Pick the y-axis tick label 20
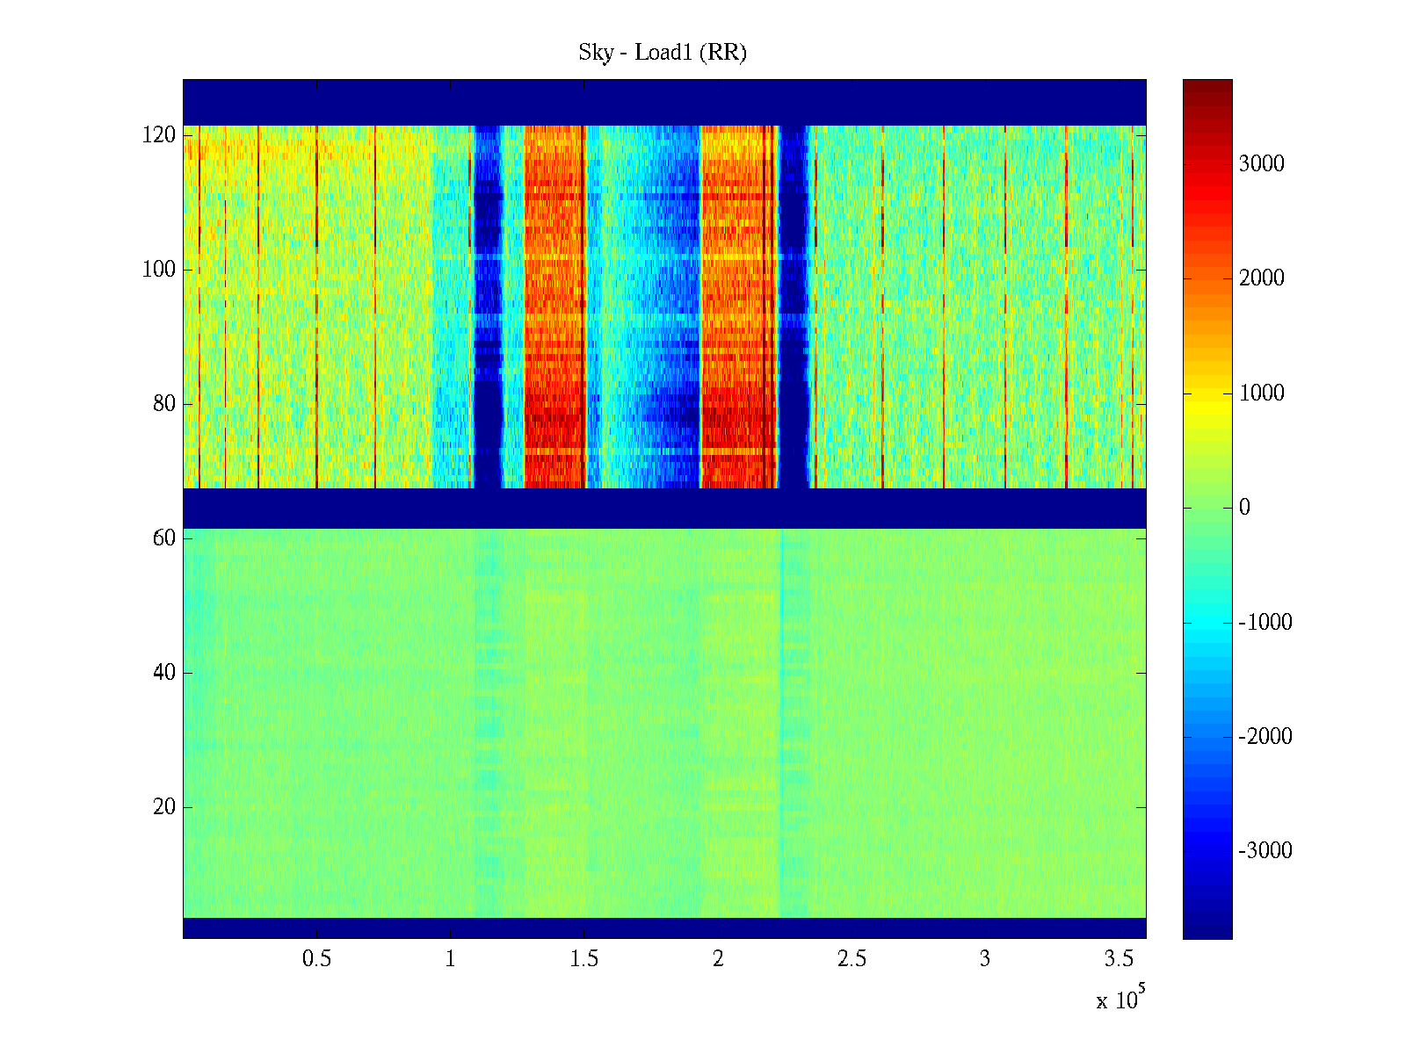Image resolution: width=1406 pixels, height=1054 pixels. tap(164, 807)
